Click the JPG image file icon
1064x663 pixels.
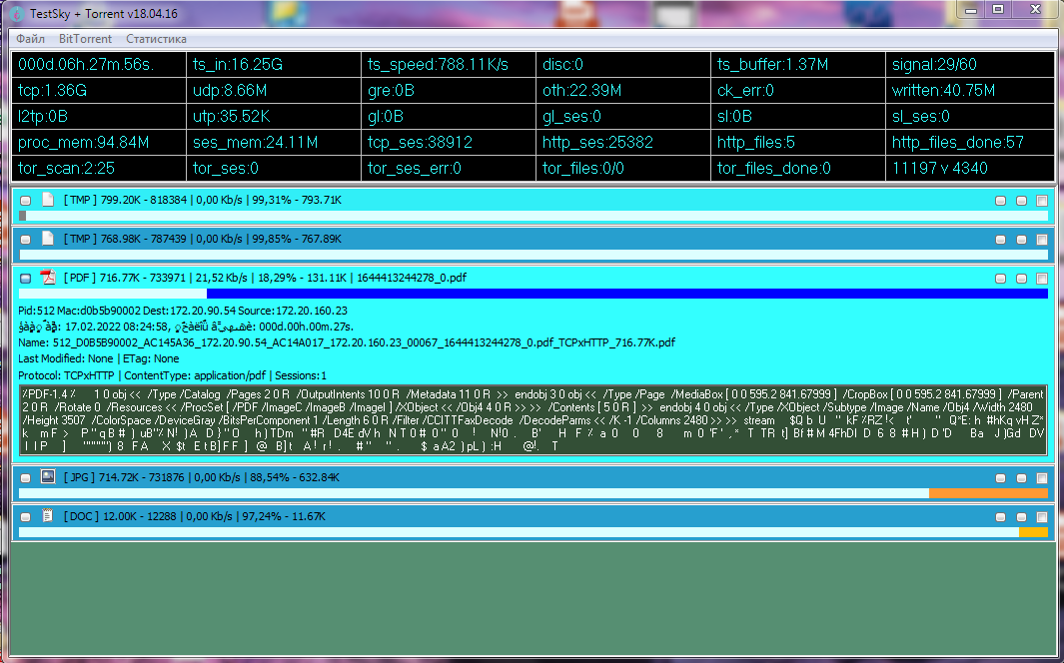(47, 477)
